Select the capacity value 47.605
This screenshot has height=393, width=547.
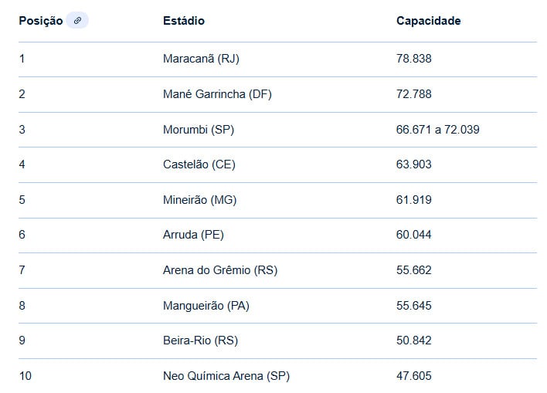pos(413,376)
